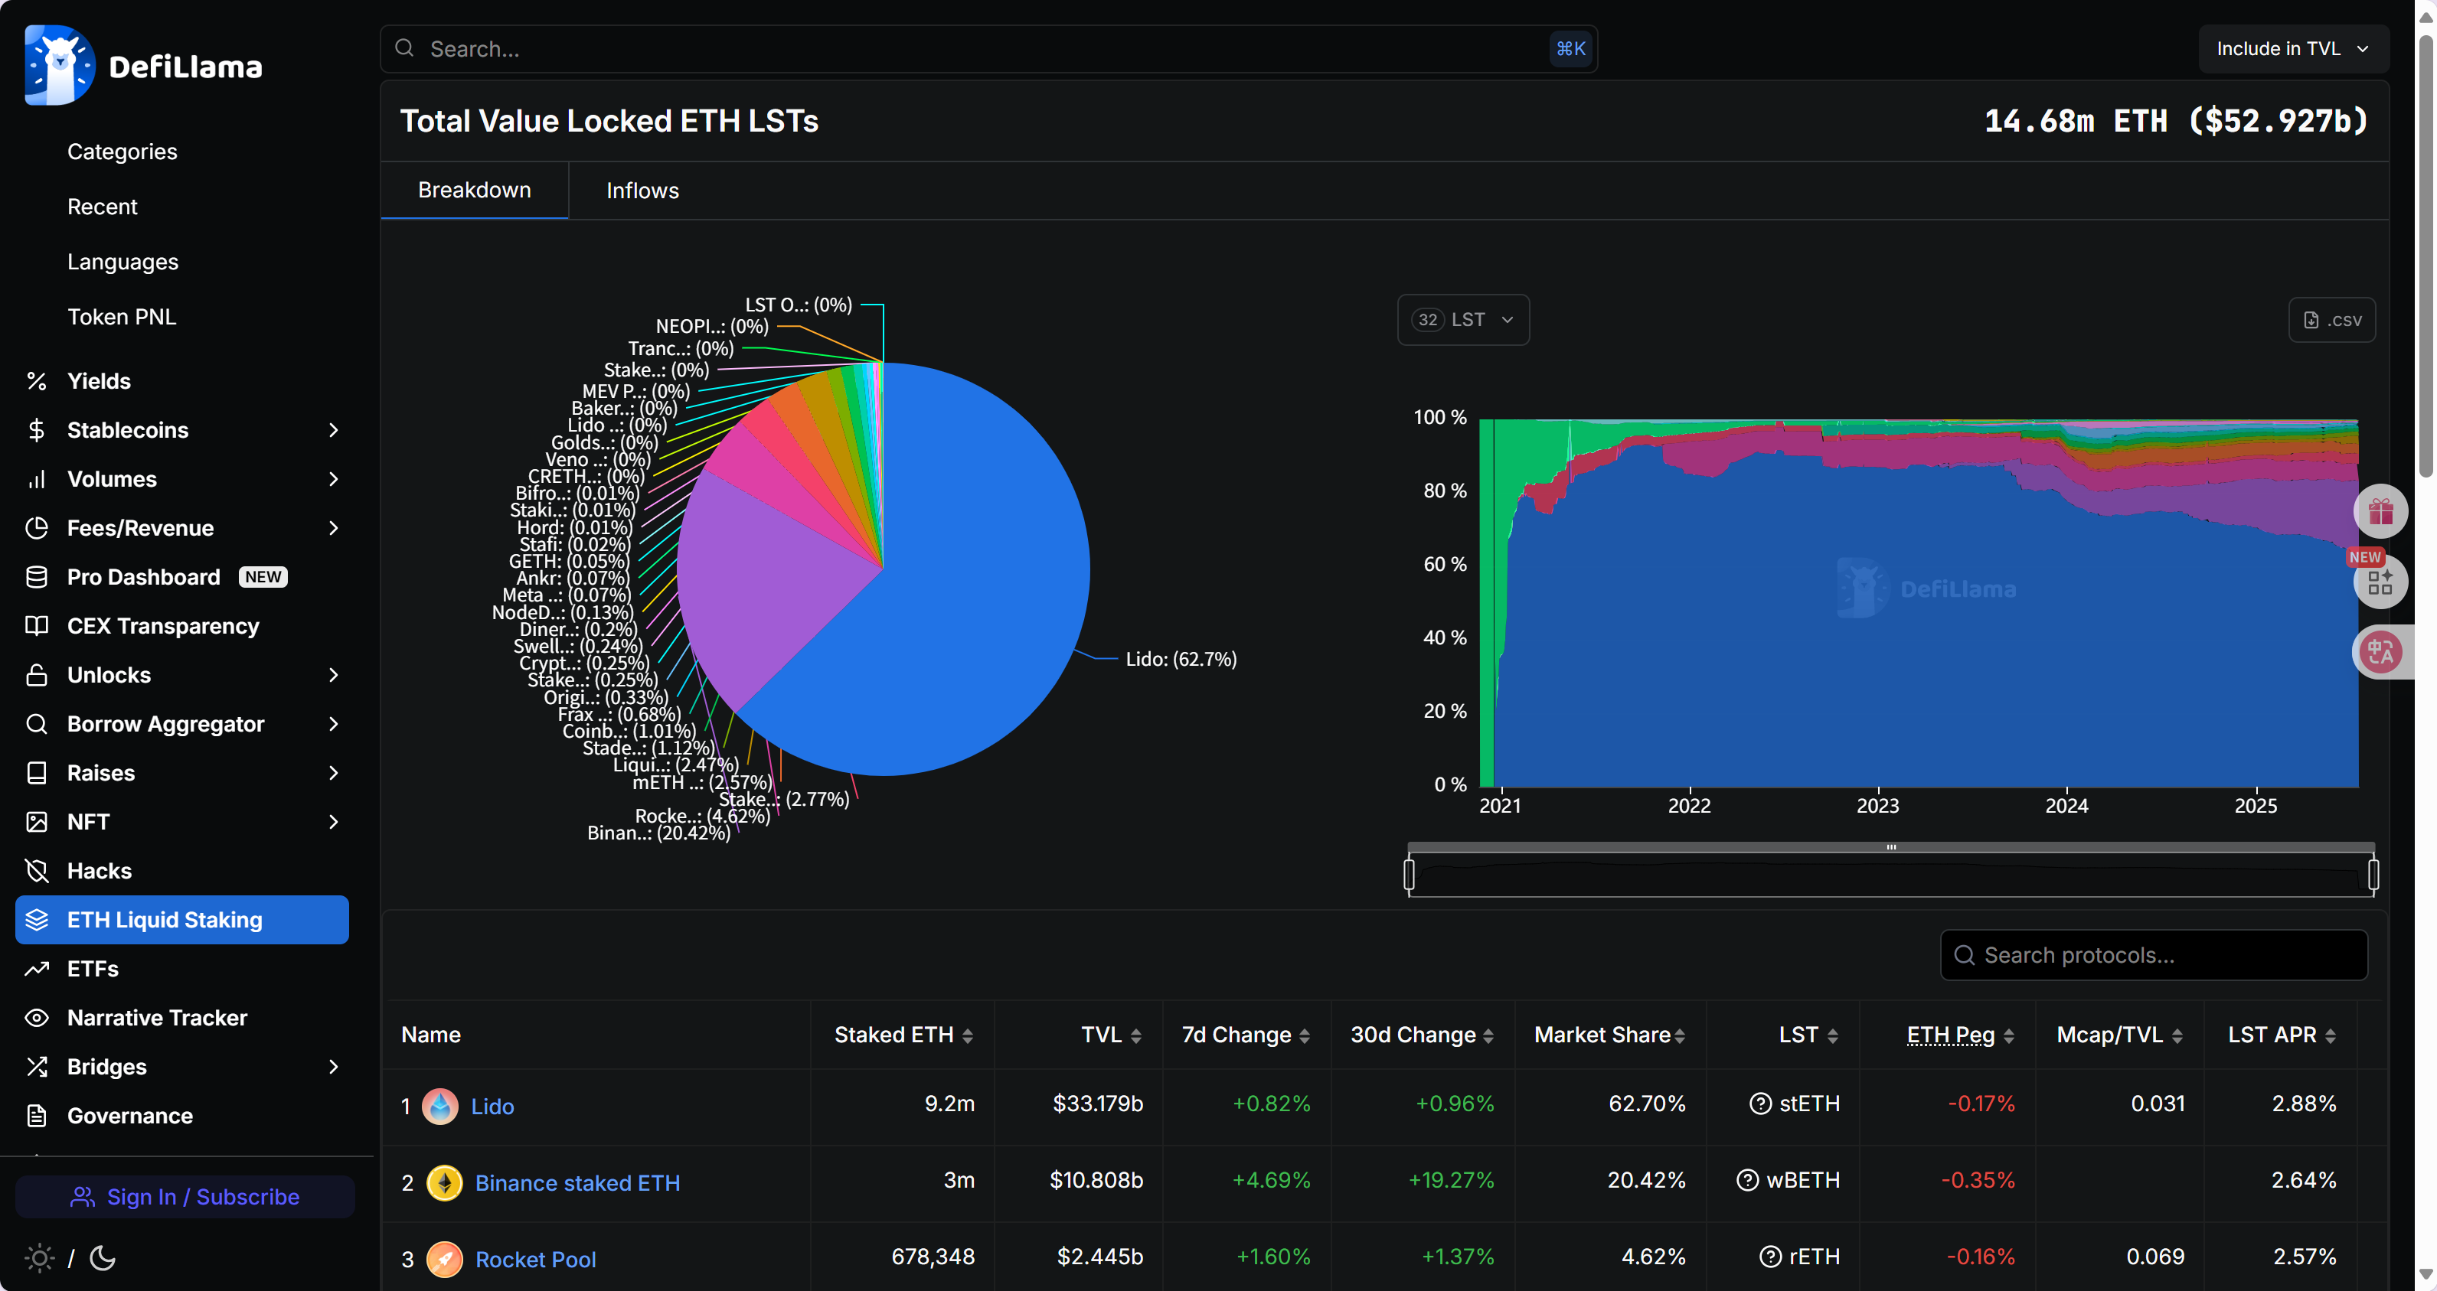The height and width of the screenshot is (1291, 2437).
Task: Expand the Volumes submenu chevron
Action: (x=333, y=480)
